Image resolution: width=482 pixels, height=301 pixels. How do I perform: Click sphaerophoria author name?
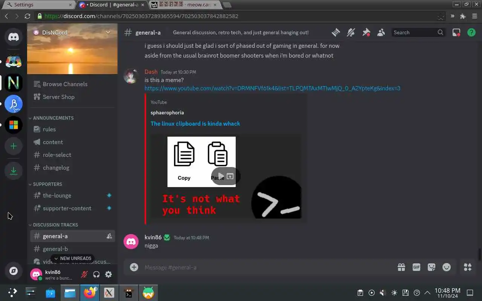pyautogui.click(x=167, y=112)
